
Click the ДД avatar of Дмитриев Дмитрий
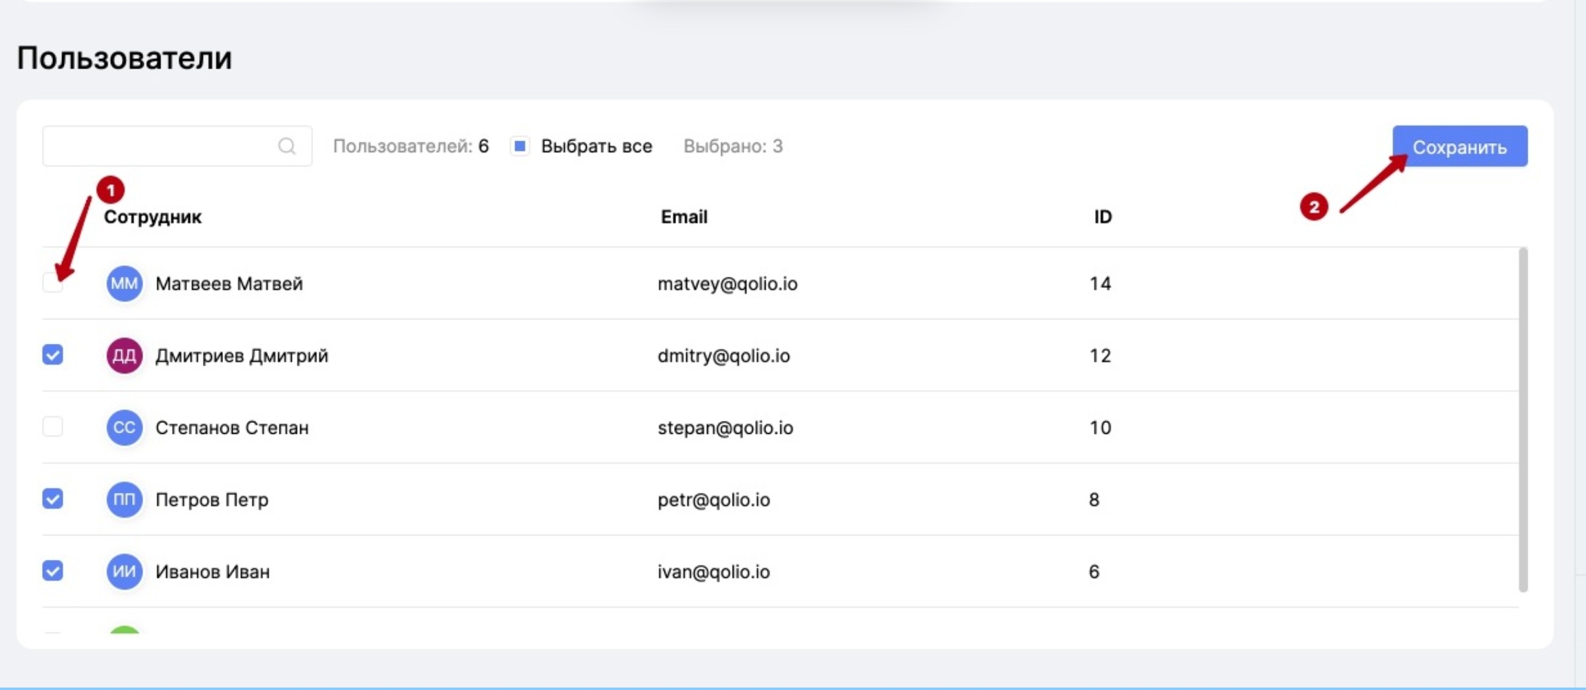click(124, 356)
